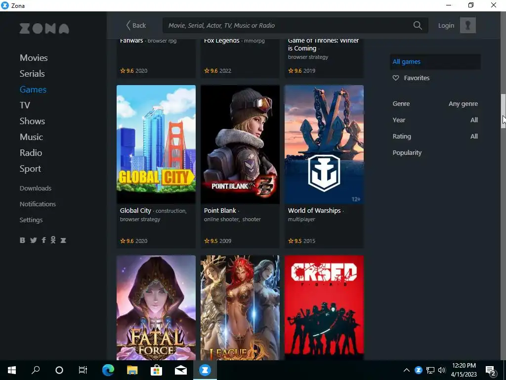506x380 pixels.
Task: Switch to the TV section
Action: (25, 105)
